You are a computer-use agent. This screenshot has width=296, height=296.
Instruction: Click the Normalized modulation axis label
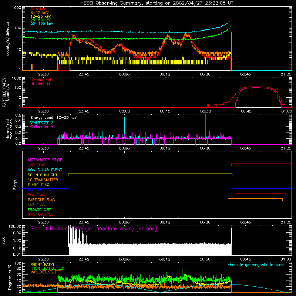[10, 129]
